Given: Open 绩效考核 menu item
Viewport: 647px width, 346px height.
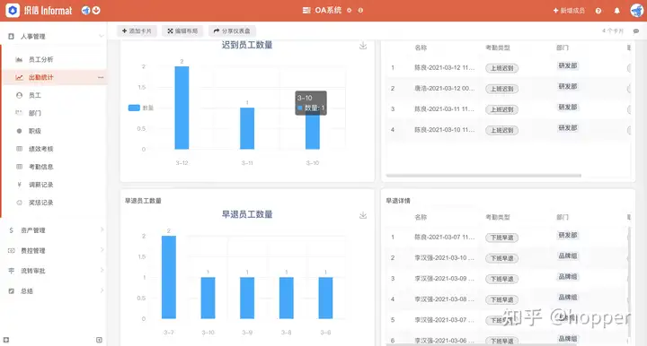Looking at the screenshot, I should click(x=40, y=149).
